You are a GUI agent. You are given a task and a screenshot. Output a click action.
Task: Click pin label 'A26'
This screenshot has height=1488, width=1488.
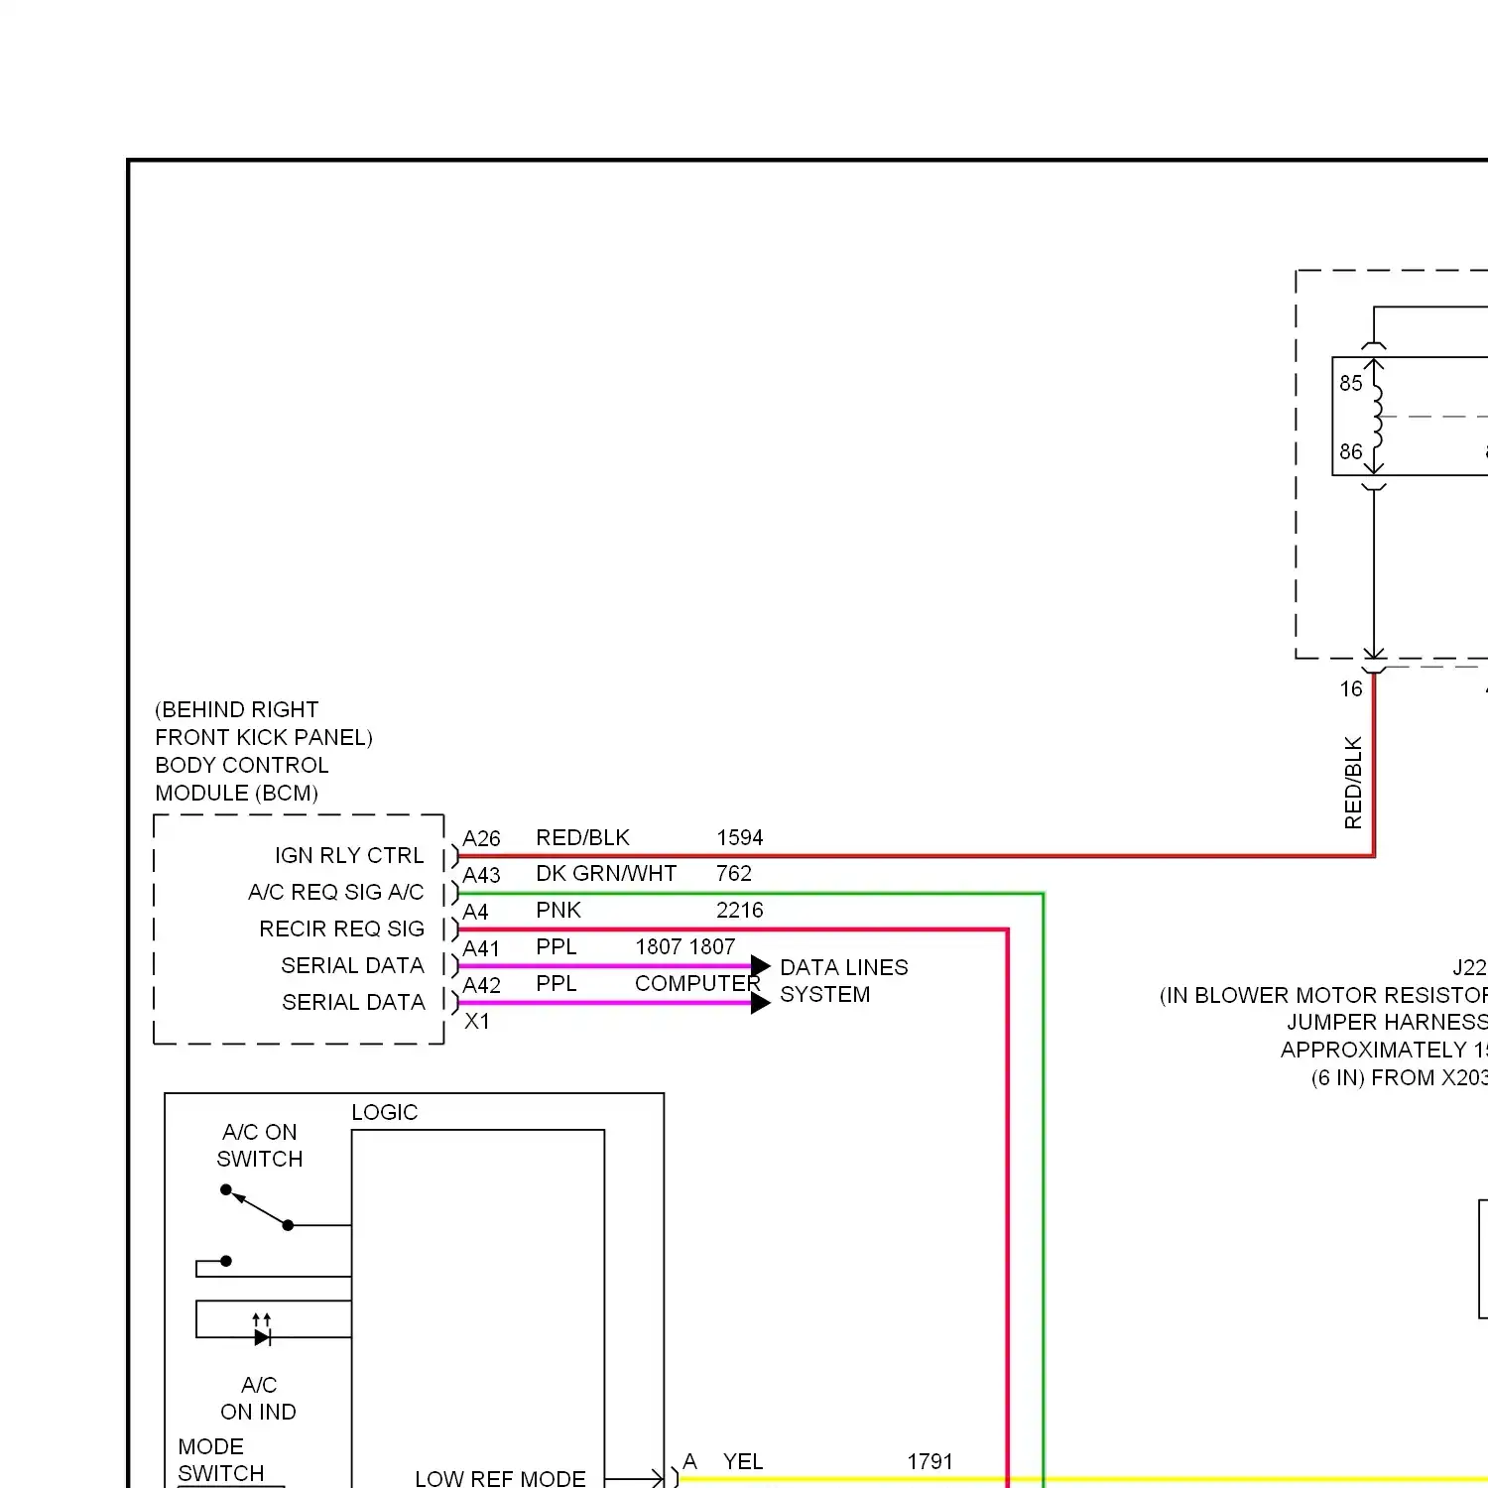coord(481,838)
